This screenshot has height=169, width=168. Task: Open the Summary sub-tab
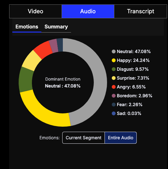56,27
